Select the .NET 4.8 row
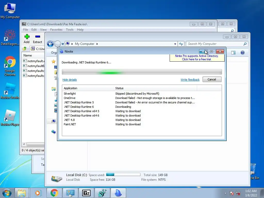 [142, 120]
